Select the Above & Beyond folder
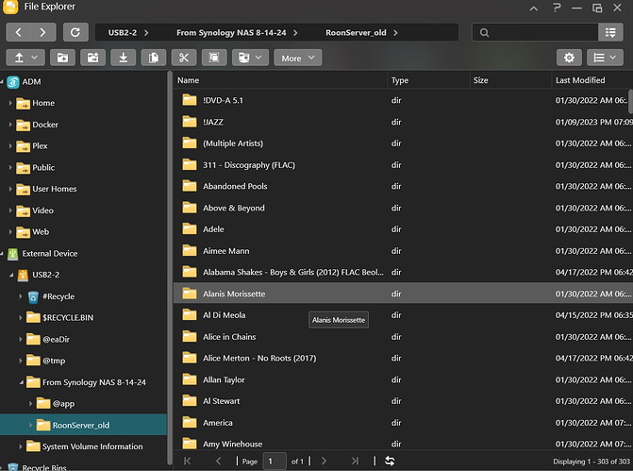Viewport: 633px width, 471px height. 401,208
